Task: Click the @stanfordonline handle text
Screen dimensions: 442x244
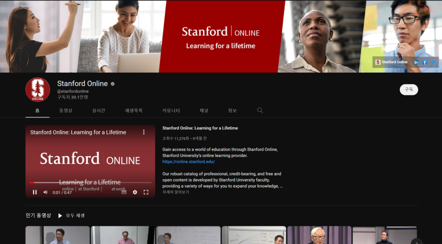Action: [73, 91]
